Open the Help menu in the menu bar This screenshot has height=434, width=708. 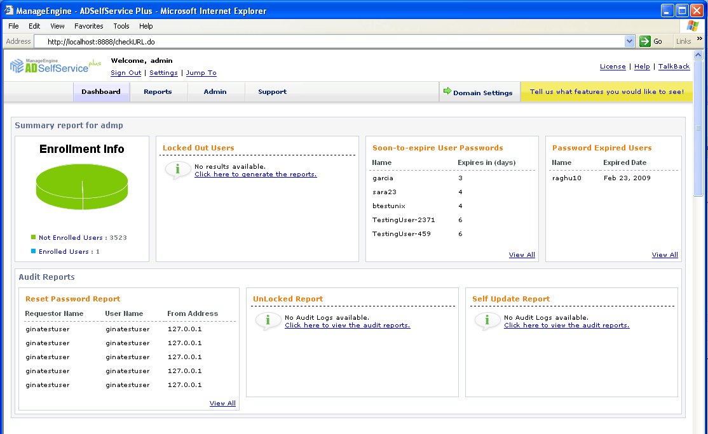point(146,26)
